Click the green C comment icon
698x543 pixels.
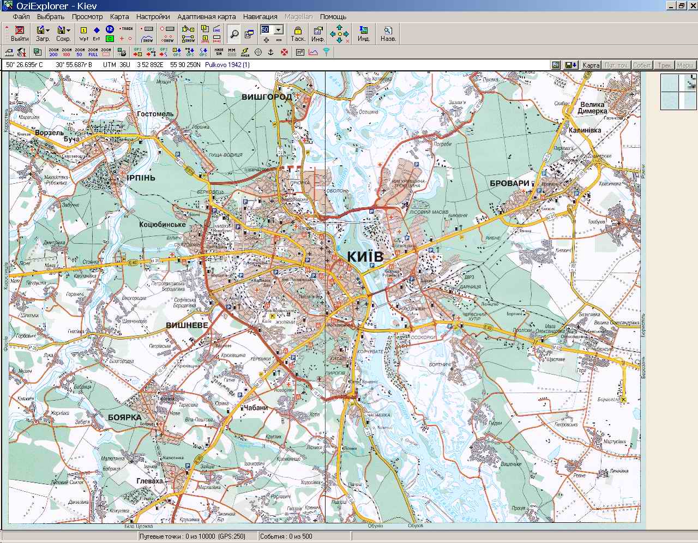pyautogui.click(x=110, y=39)
